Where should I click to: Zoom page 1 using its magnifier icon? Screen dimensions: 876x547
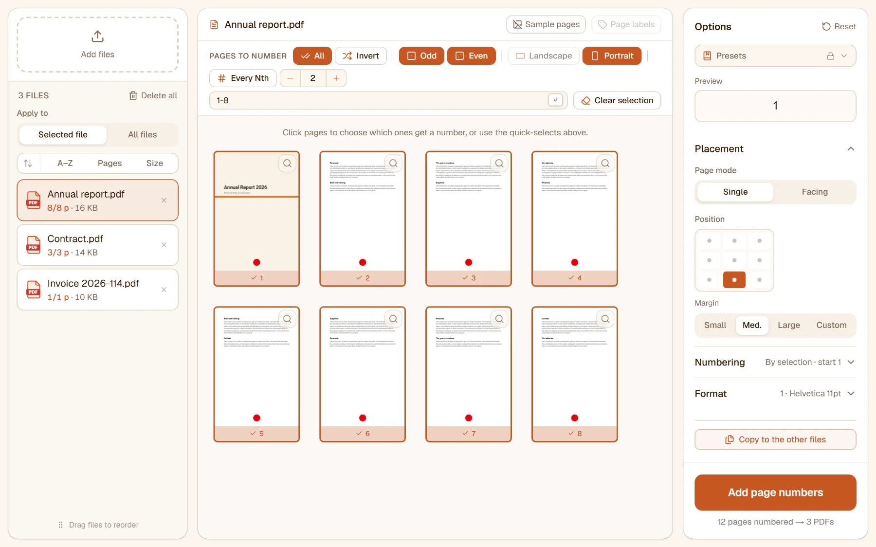[x=288, y=164]
